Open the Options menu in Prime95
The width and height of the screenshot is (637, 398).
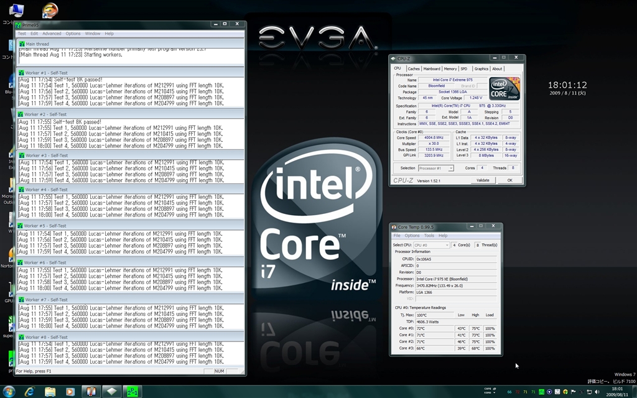pyautogui.click(x=73, y=34)
